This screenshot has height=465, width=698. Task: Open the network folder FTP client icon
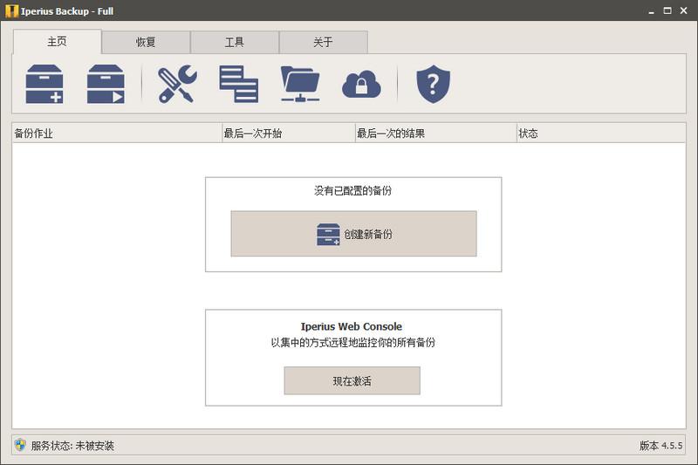coord(300,84)
